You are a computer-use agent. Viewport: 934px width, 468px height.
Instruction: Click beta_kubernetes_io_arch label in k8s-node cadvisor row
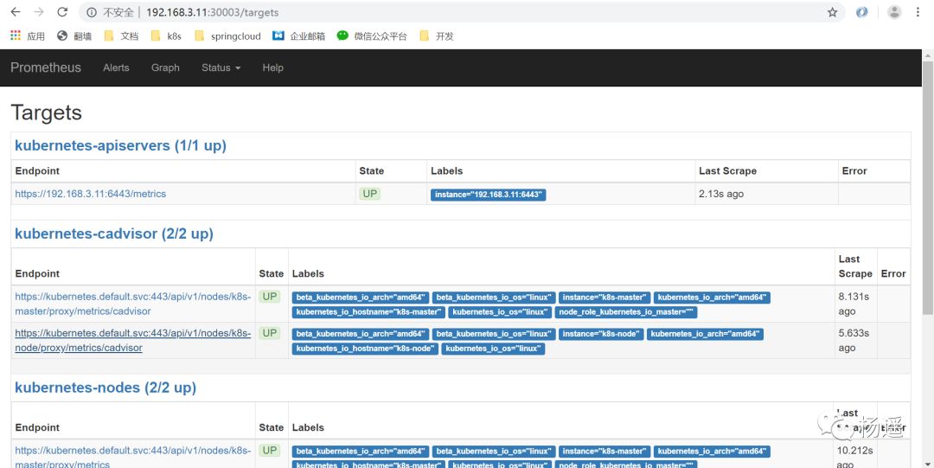click(361, 334)
